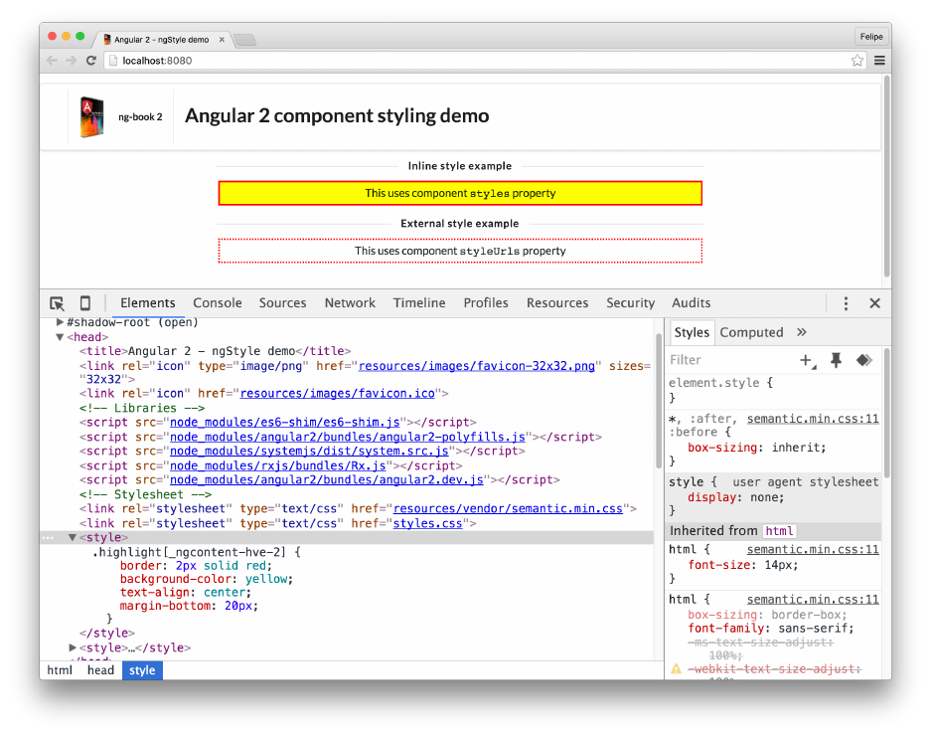The image size is (931, 736).
Task: Click the title element row
Action: click(x=215, y=351)
